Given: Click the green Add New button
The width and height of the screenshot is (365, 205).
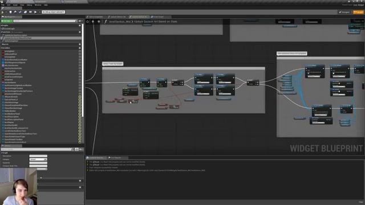Looking at the screenshot, I should pos(6,21).
